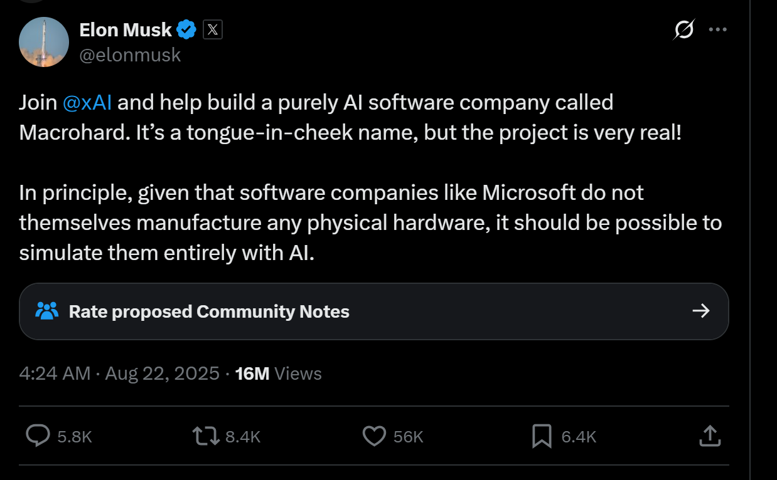Click the share post icon
Image resolution: width=777 pixels, height=480 pixels.
709,436
